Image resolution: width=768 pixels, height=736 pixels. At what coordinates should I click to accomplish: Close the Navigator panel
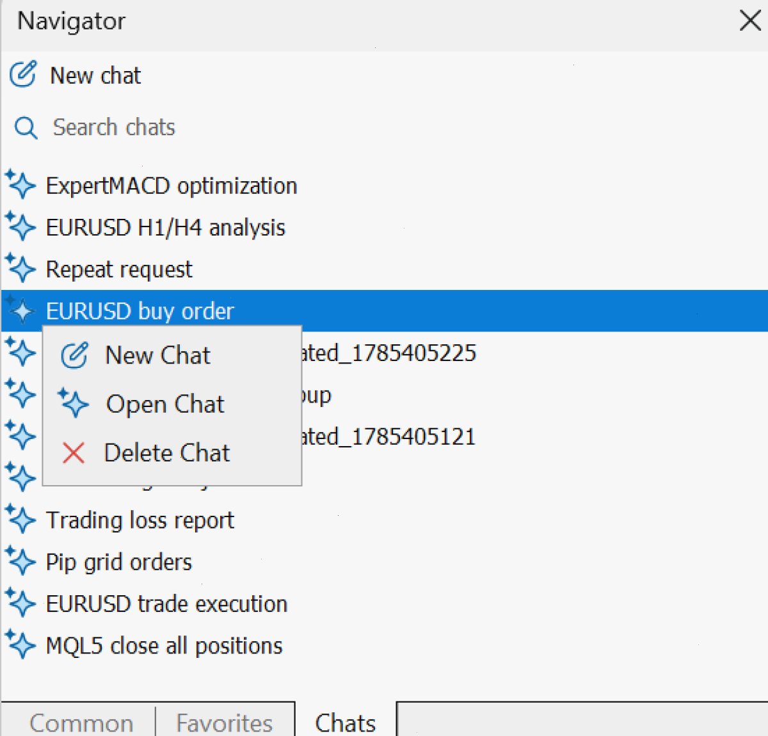pyautogui.click(x=750, y=20)
